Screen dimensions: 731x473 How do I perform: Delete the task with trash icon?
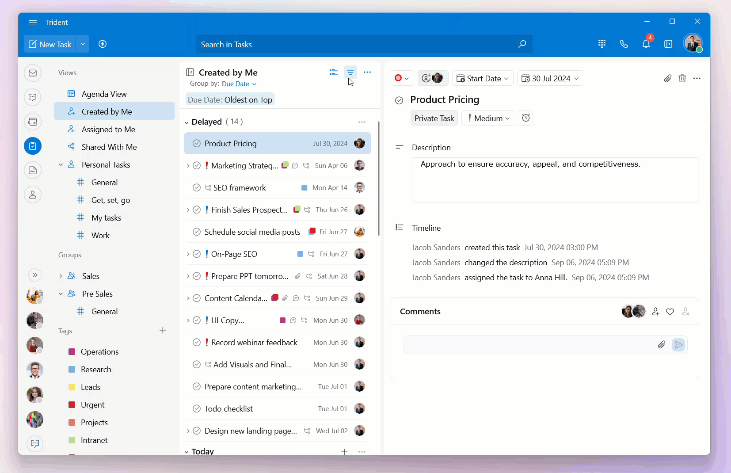pos(682,78)
